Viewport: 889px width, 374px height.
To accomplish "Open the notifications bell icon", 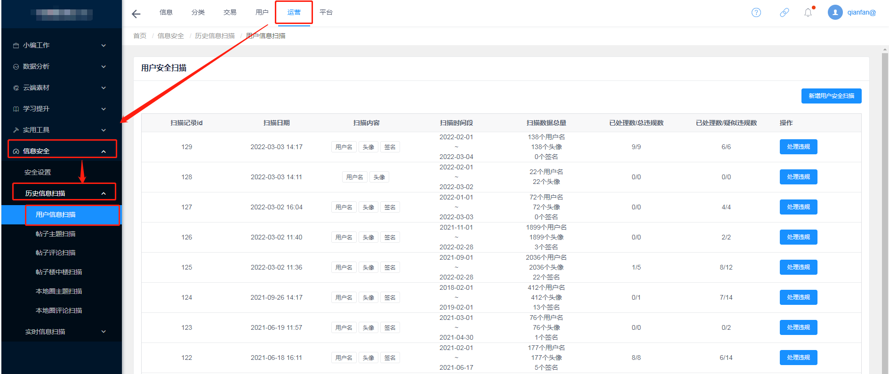I will click(808, 13).
